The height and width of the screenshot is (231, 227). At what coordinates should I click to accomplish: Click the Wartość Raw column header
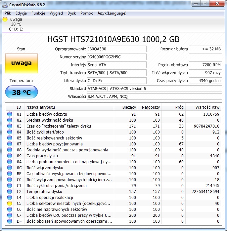pos(204,107)
